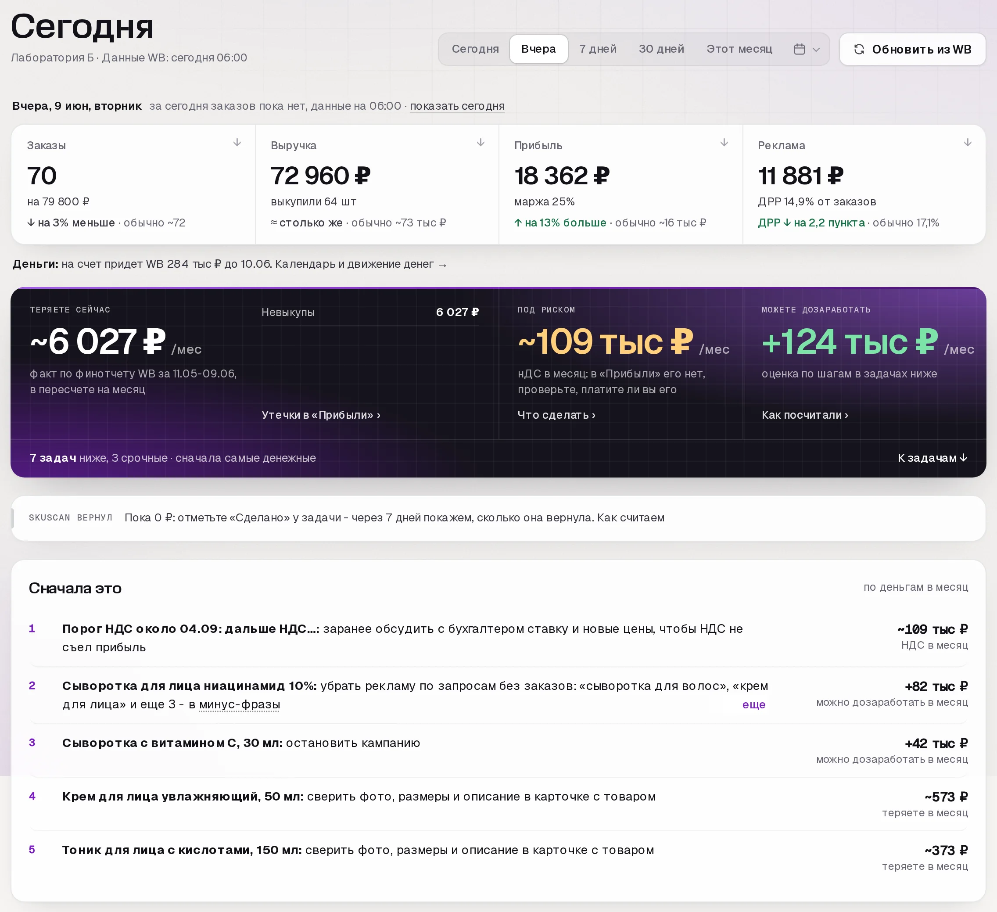Click the показать сегодня link

[x=457, y=106]
